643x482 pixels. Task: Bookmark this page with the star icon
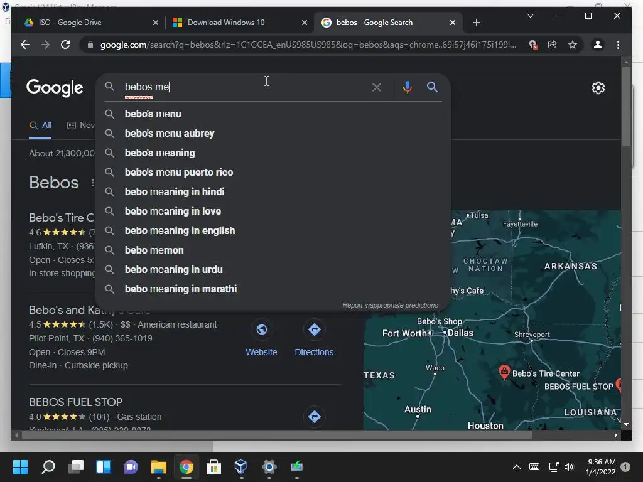pyautogui.click(x=573, y=45)
